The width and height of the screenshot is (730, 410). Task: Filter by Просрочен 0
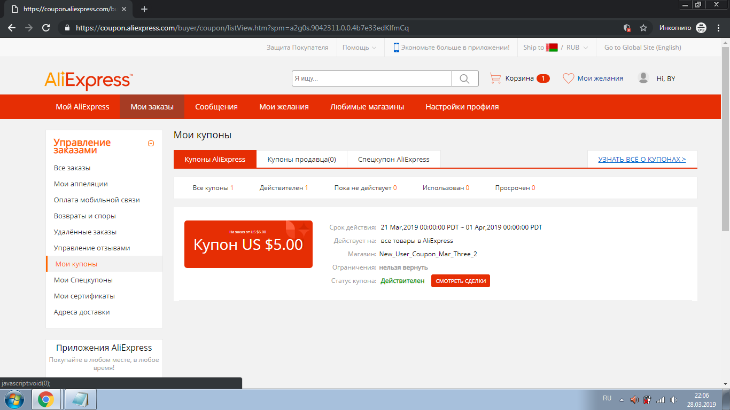(x=515, y=188)
